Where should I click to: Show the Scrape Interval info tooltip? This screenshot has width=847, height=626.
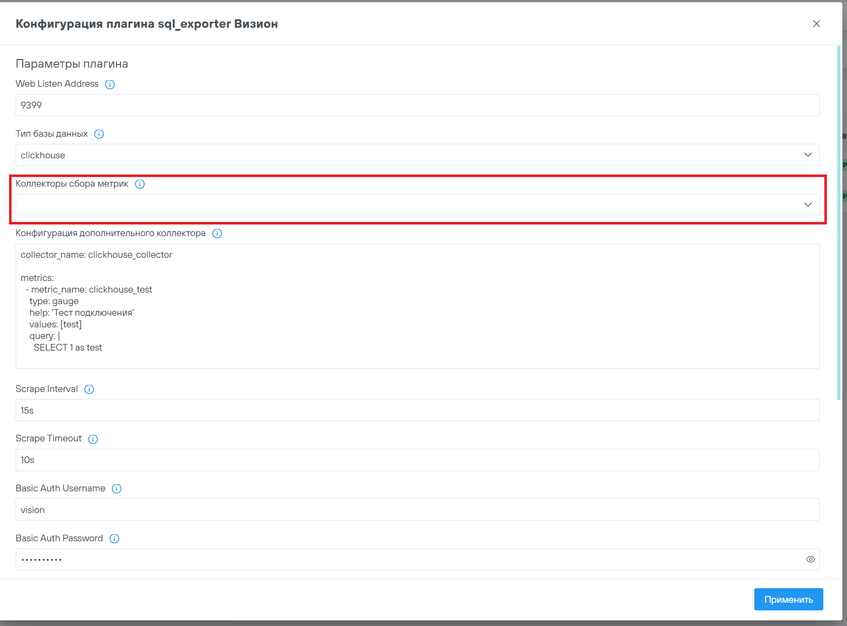[x=89, y=389]
